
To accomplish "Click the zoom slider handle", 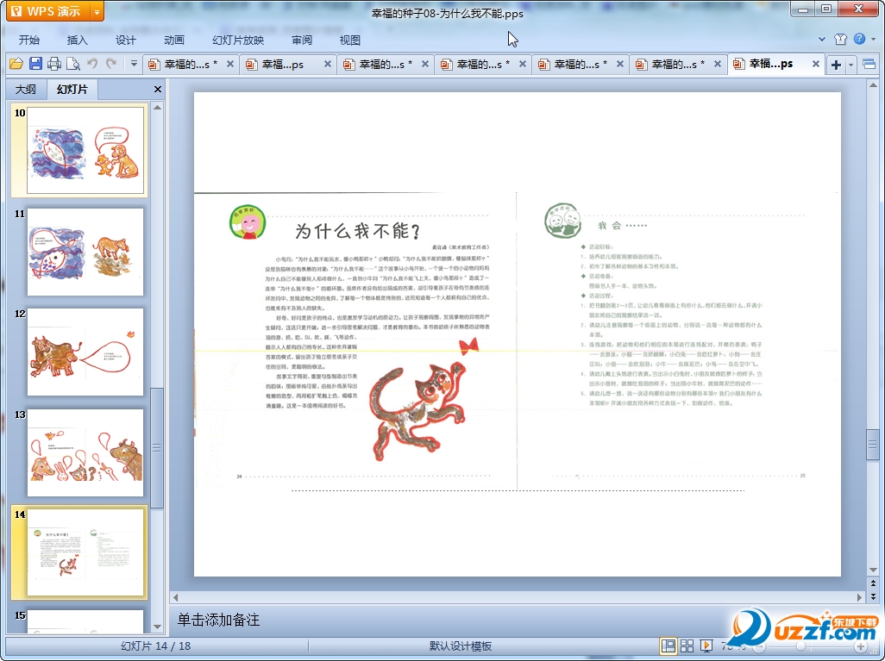I will pos(801,646).
